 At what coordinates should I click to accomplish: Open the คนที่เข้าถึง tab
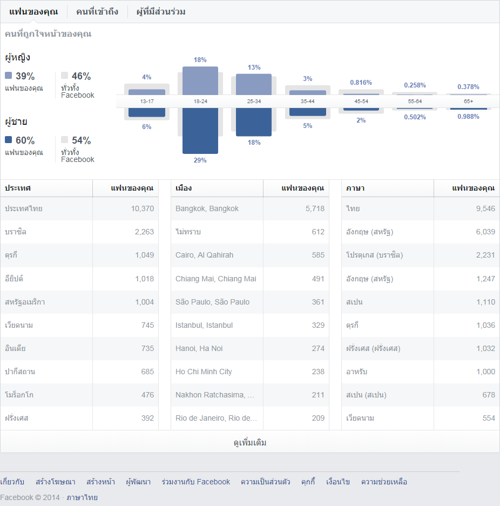pos(97,12)
